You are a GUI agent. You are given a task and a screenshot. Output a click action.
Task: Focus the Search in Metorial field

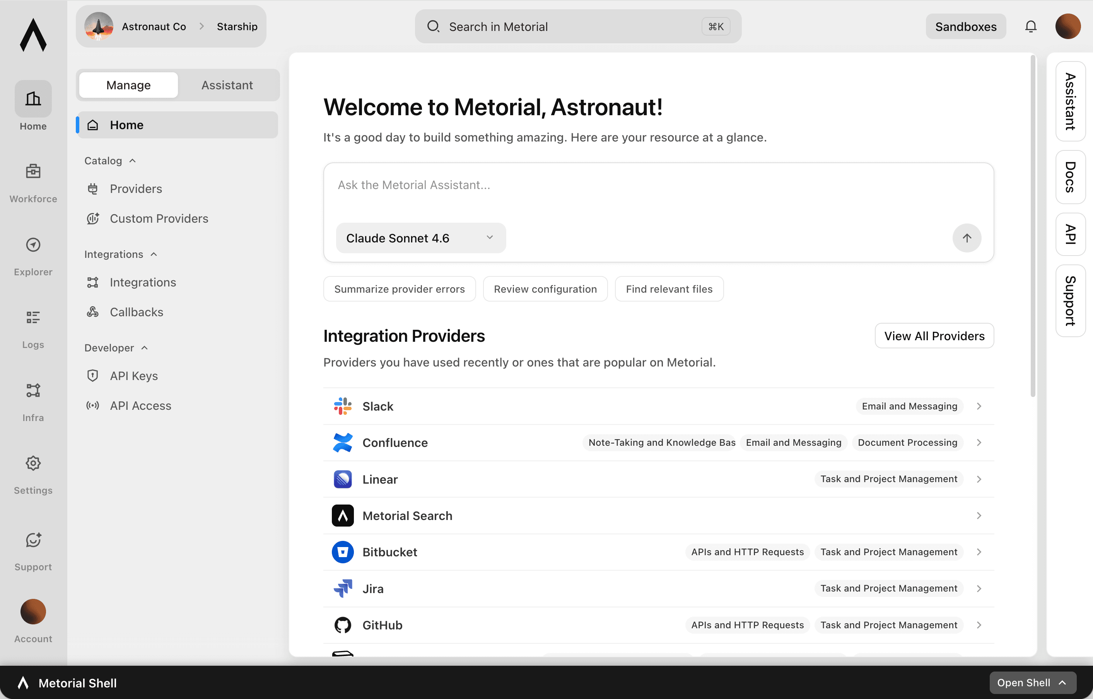578,26
